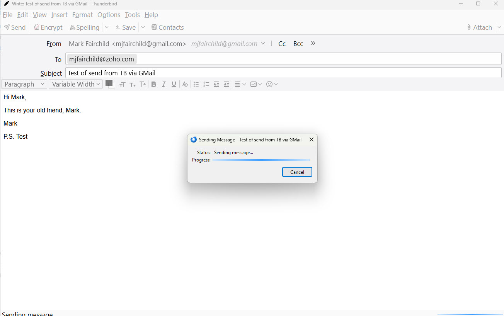Click the Bcc field button

298,44
